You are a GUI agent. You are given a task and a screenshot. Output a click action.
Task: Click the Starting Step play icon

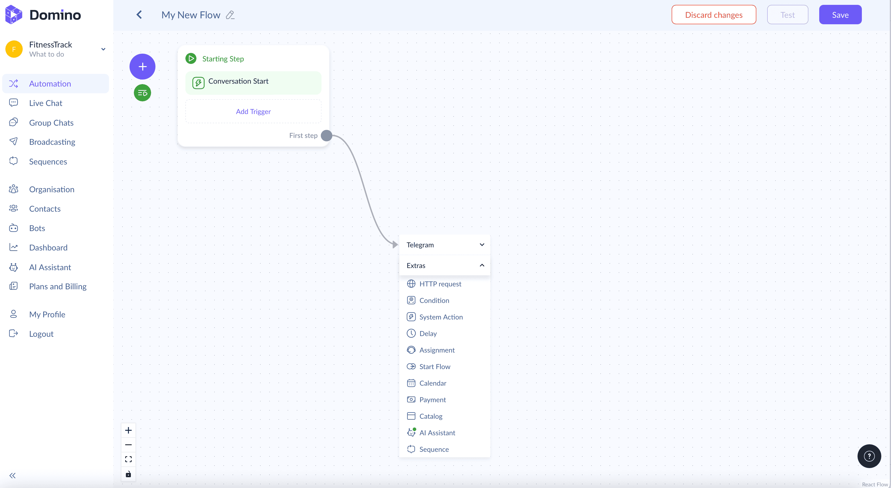(x=191, y=59)
